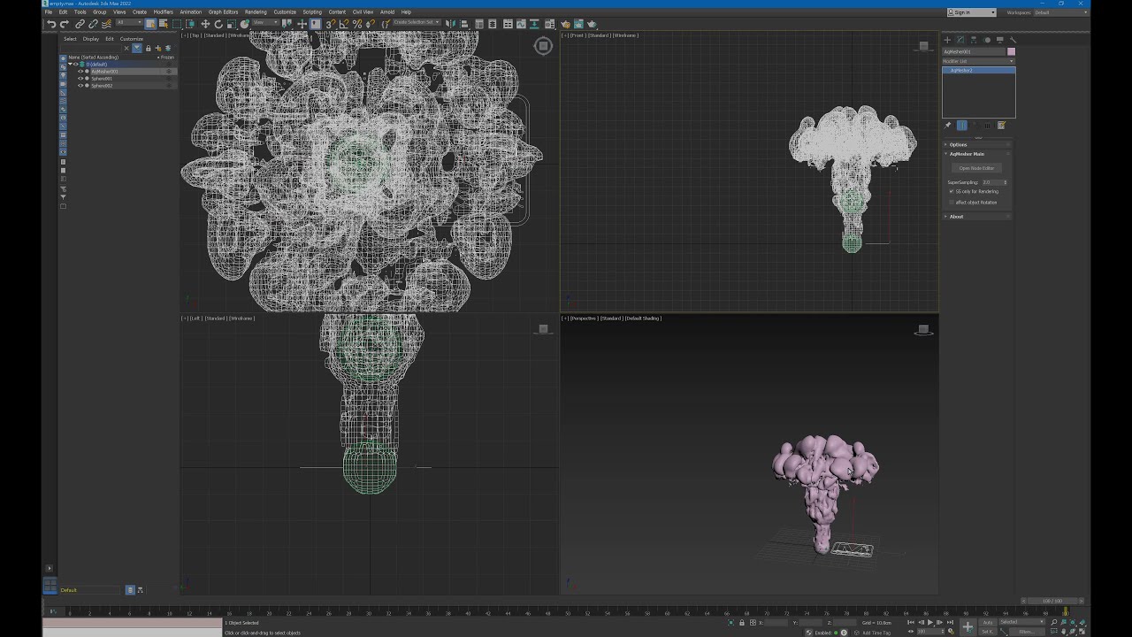1132x637 pixels.
Task: Activate the Select Object tool
Action: (150, 24)
